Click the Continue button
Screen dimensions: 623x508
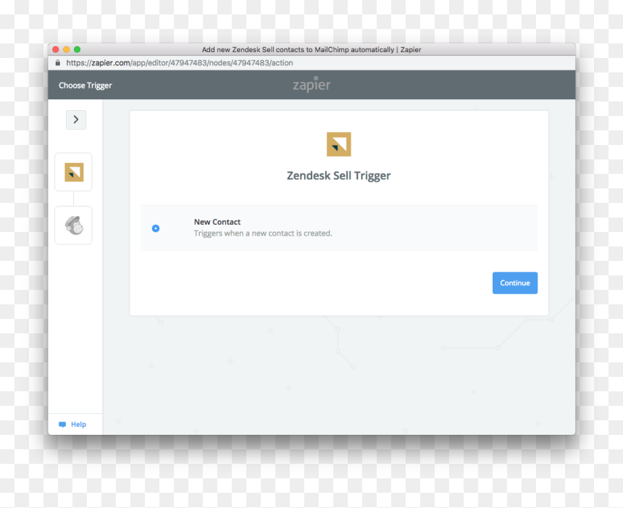tap(515, 283)
